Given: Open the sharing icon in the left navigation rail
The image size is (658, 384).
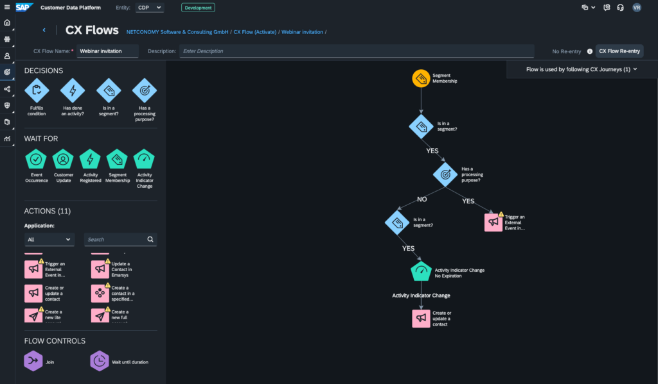Looking at the screenshot, I should (x=6, y=90).
